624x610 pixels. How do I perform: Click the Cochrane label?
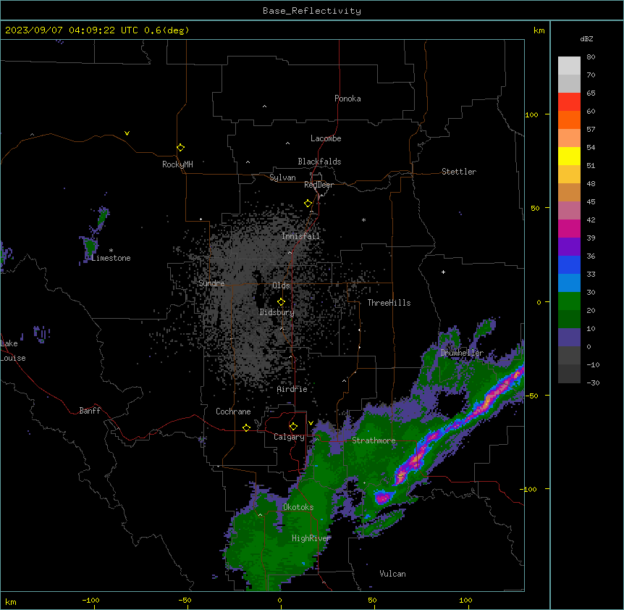(233, 411)
